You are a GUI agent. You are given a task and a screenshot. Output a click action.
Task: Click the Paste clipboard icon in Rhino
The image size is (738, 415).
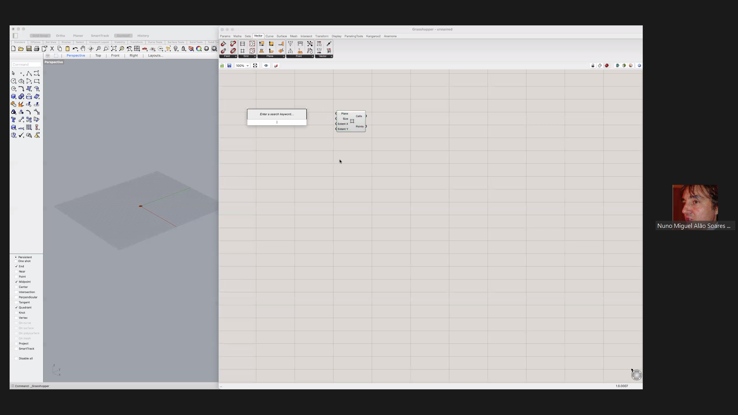pyautogui.click(x=67, y=49)
